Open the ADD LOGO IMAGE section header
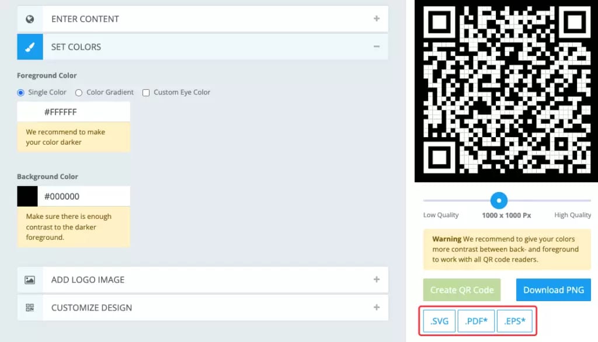The image size is (598, 342). [x=203, y=280]
